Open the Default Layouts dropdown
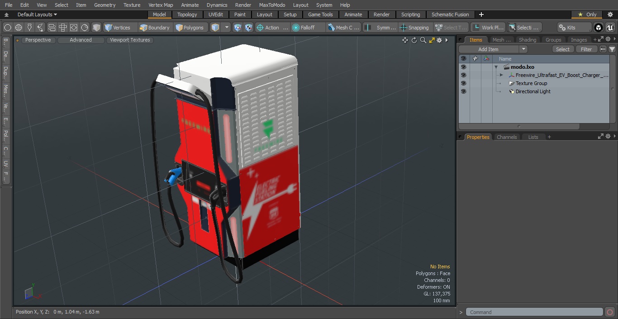 pyautogui.click(x=37, y=14)
